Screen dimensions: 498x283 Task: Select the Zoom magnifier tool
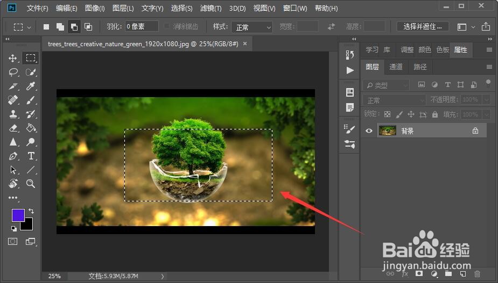coord(31,184)
